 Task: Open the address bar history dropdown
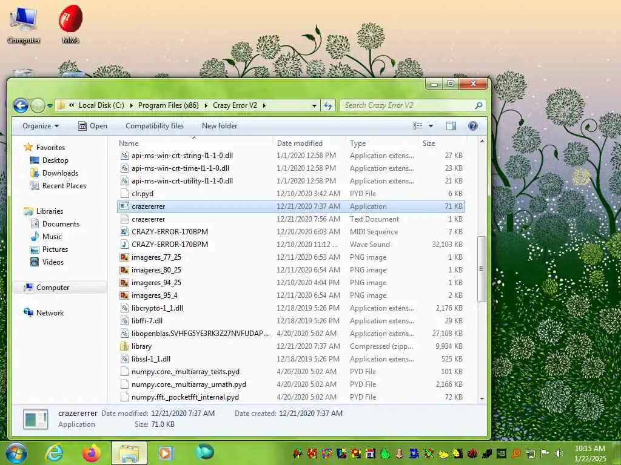(314, 105)
